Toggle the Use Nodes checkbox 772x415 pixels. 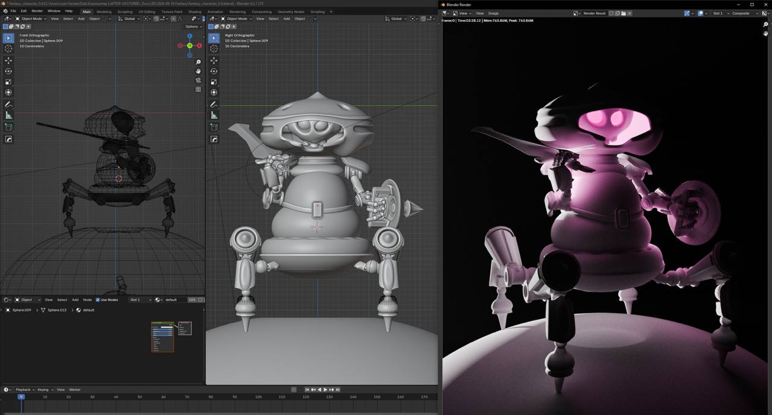(x=98, y=300)
